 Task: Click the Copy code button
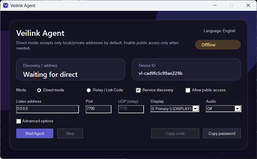point(175,133)
